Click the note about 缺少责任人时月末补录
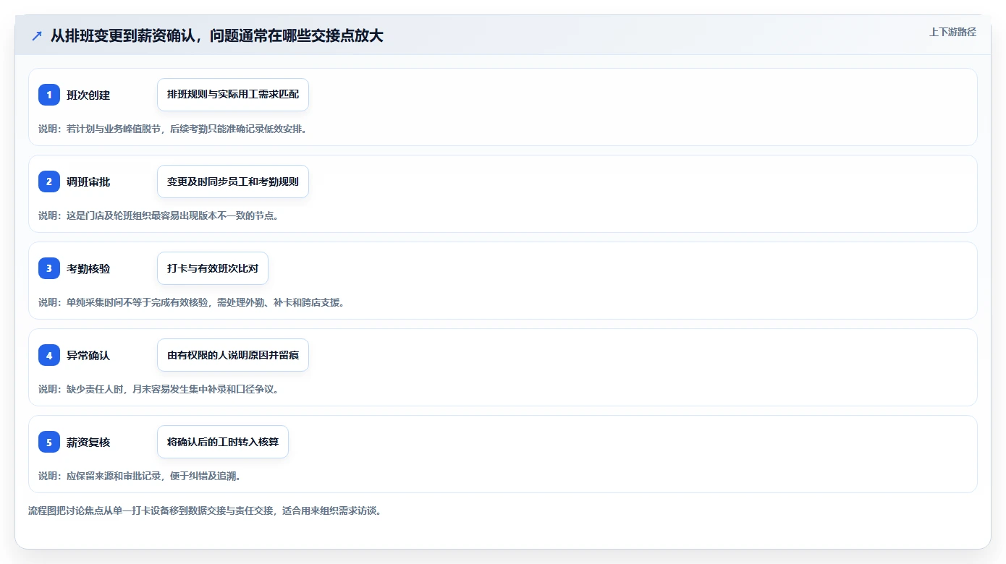1006x564 pixels. [158, 389]
